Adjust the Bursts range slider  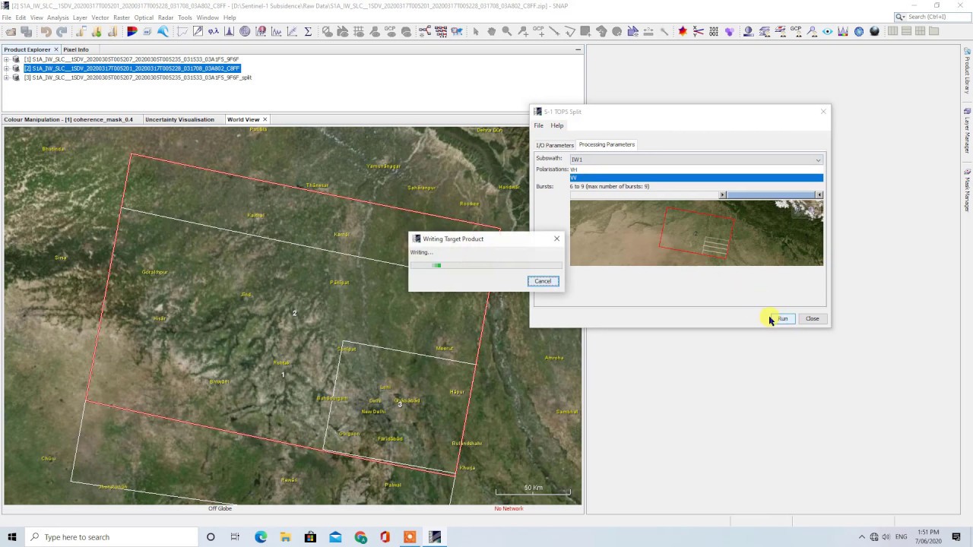click(x=696, y=195)
